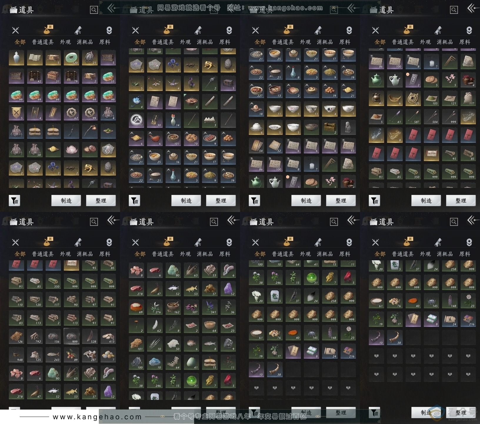The image size is (480, 424).
Task: Click 制造 in the second top-row panel
Action: (x=186, y=201)
